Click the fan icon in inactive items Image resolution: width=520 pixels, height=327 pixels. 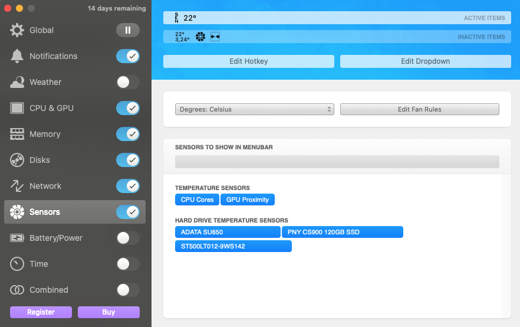(x=200, y=37)
